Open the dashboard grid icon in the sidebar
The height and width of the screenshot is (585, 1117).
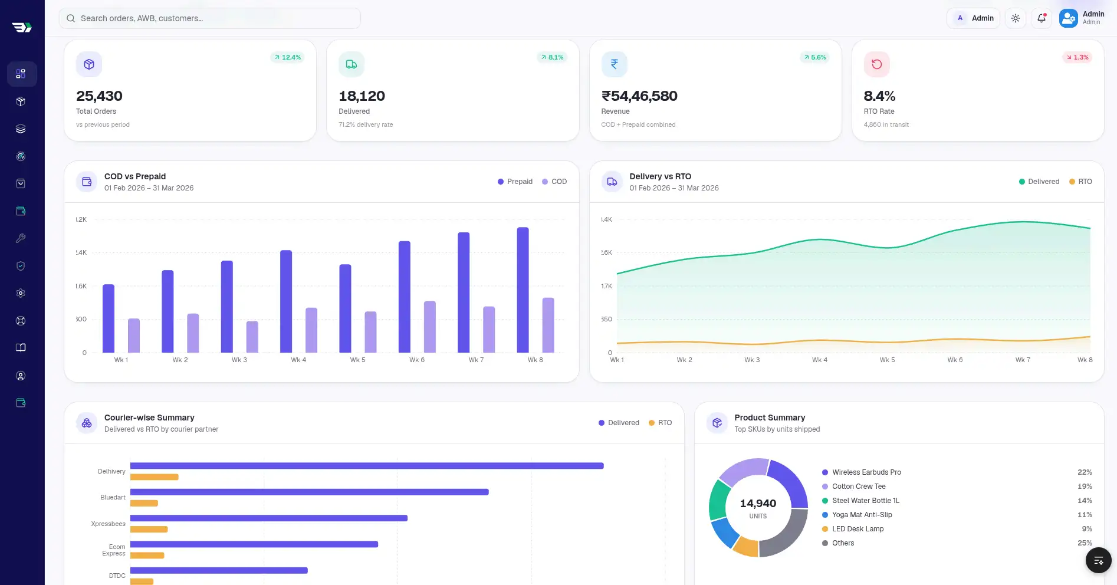click(21, 74)
